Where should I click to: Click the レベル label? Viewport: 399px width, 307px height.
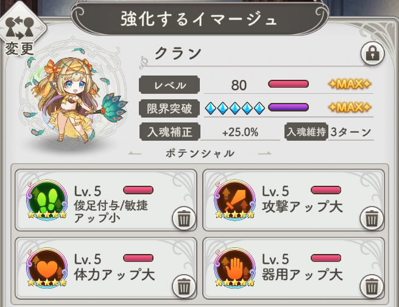coord(169,85)
